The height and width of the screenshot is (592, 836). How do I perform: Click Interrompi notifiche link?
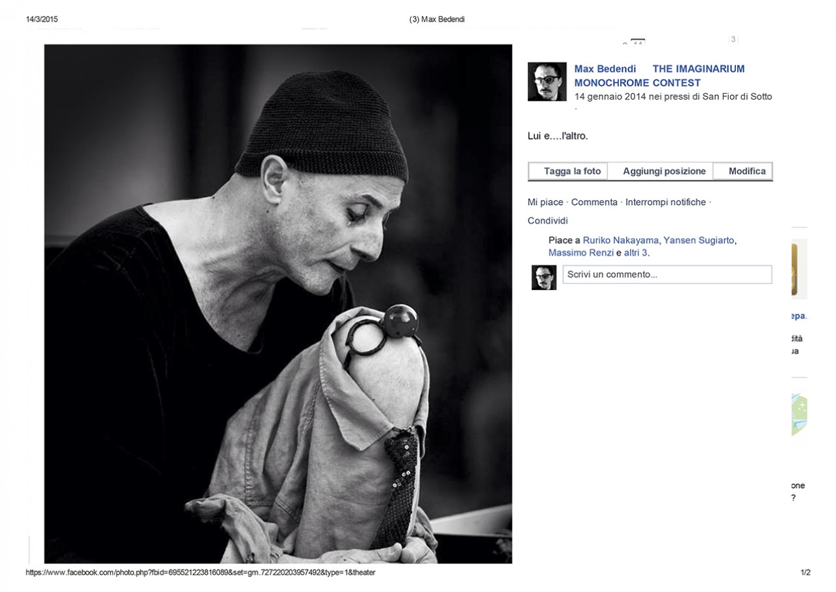coord(666,202)
